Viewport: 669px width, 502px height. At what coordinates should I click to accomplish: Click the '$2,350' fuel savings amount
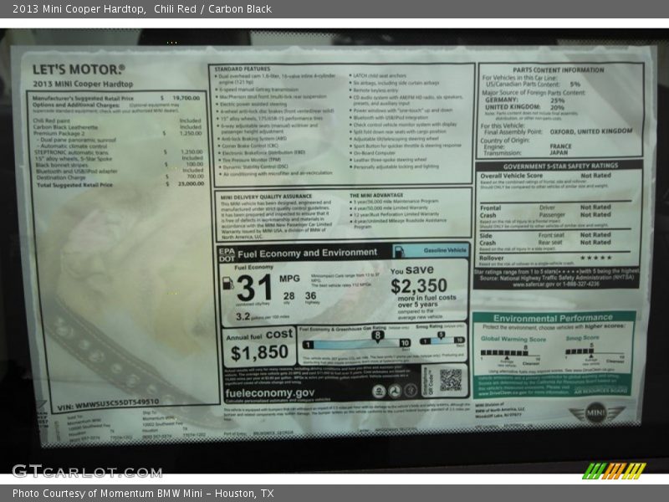(x=419, y=285)
